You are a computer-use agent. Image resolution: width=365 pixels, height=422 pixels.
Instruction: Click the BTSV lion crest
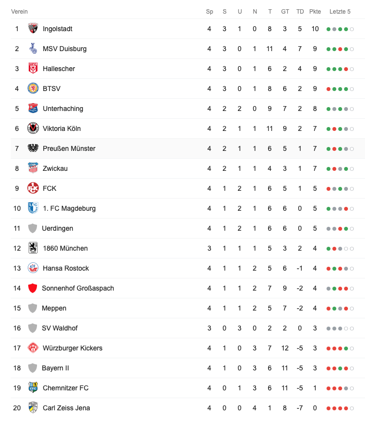click(x=33, y=89)
